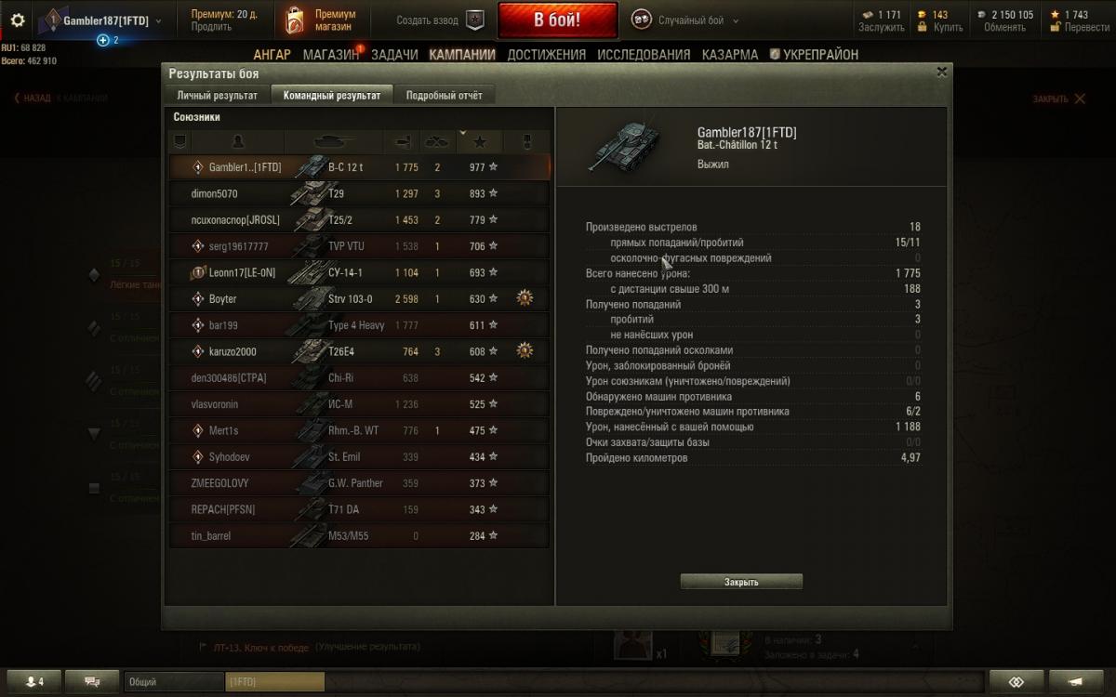1116x697 pixels.
Task: Open the chat channels icon at bottom left
Action: (92, 681)
